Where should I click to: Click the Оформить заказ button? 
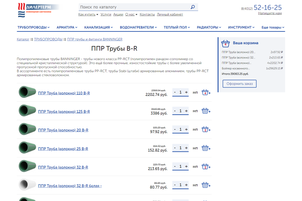pos(240,84)
